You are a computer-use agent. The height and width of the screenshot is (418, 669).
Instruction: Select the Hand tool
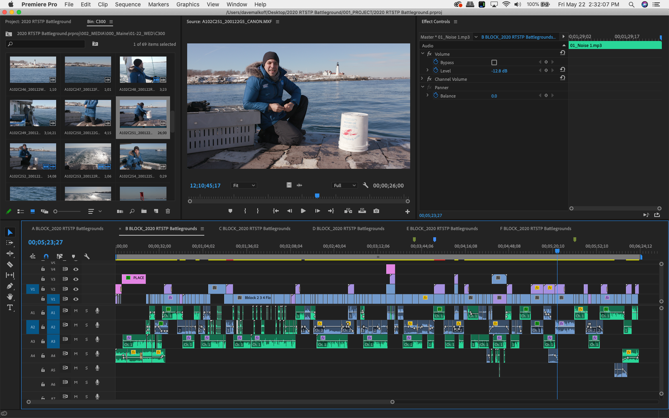10,297
